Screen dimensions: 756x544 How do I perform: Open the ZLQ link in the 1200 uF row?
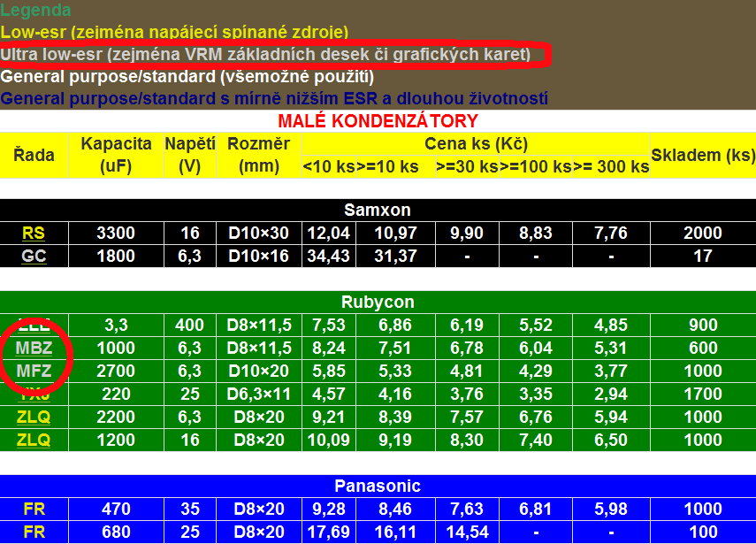coord(34,440)
